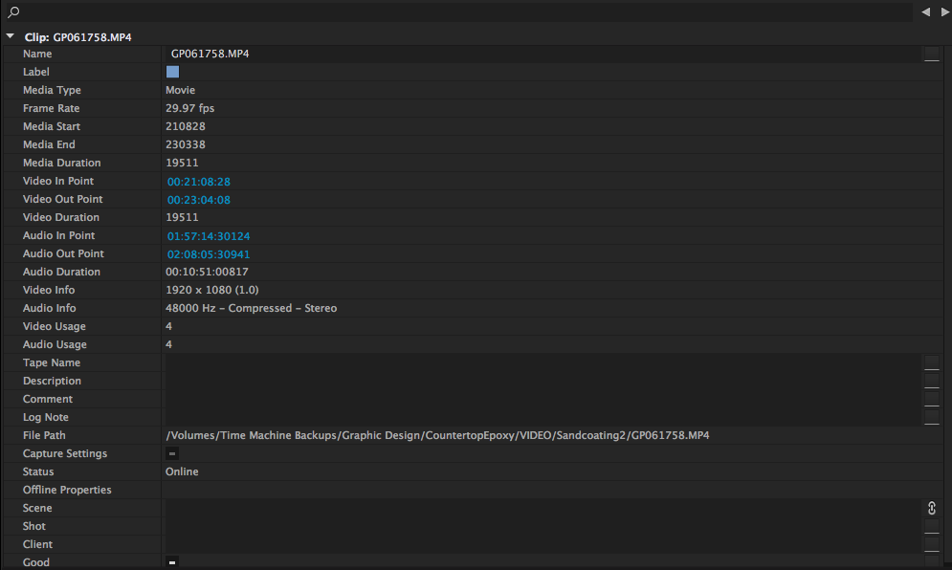Click the link chain icon in Scene row
The height and width of the screenshot is (570, 952).
pos(931,508)
